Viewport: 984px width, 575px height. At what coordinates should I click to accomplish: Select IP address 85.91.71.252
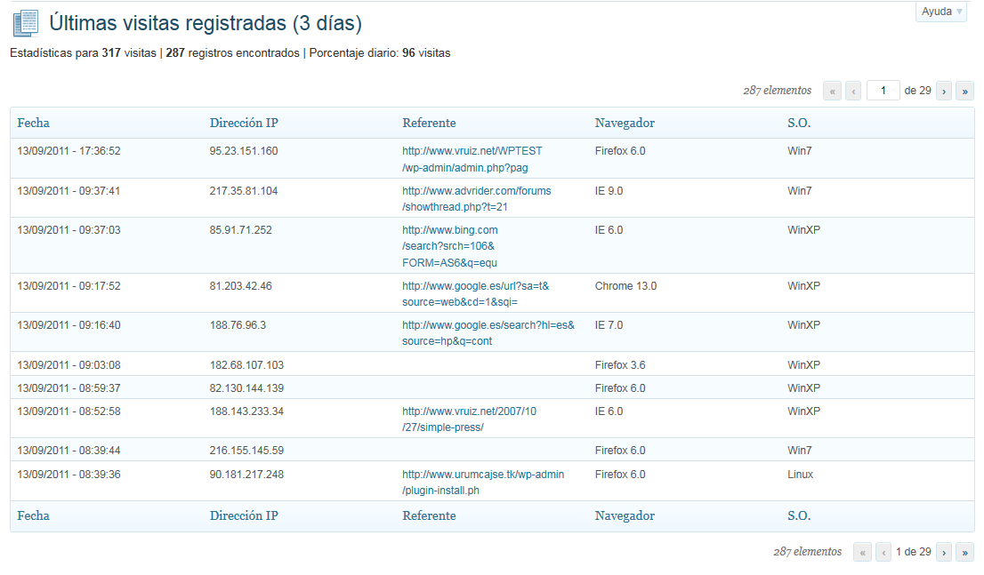(241, 230)
